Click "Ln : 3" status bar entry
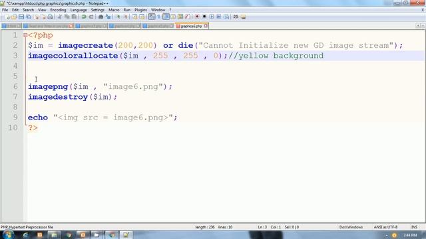 pos(262,227)
